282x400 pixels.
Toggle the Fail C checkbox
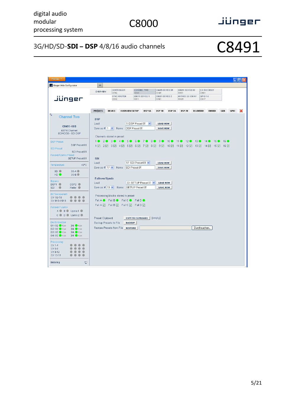pos(131,205)
